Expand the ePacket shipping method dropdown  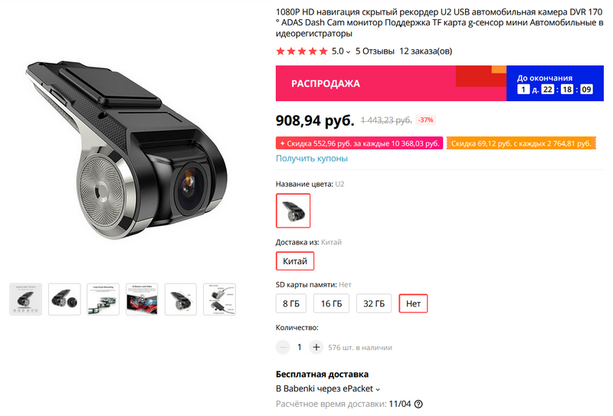point(378,389)
